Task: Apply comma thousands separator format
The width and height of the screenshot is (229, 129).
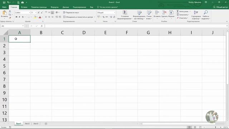Action: click(107, 17)
